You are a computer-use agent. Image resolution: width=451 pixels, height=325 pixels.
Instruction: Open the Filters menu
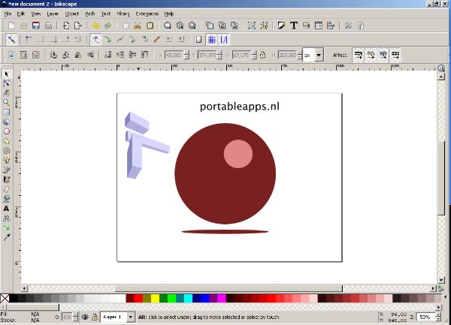click(123, 14)
